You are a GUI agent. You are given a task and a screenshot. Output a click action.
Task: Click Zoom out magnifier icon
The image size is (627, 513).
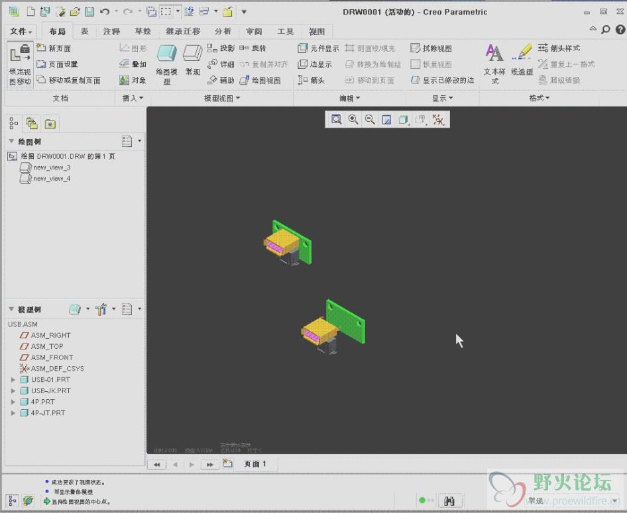(370, 119)
